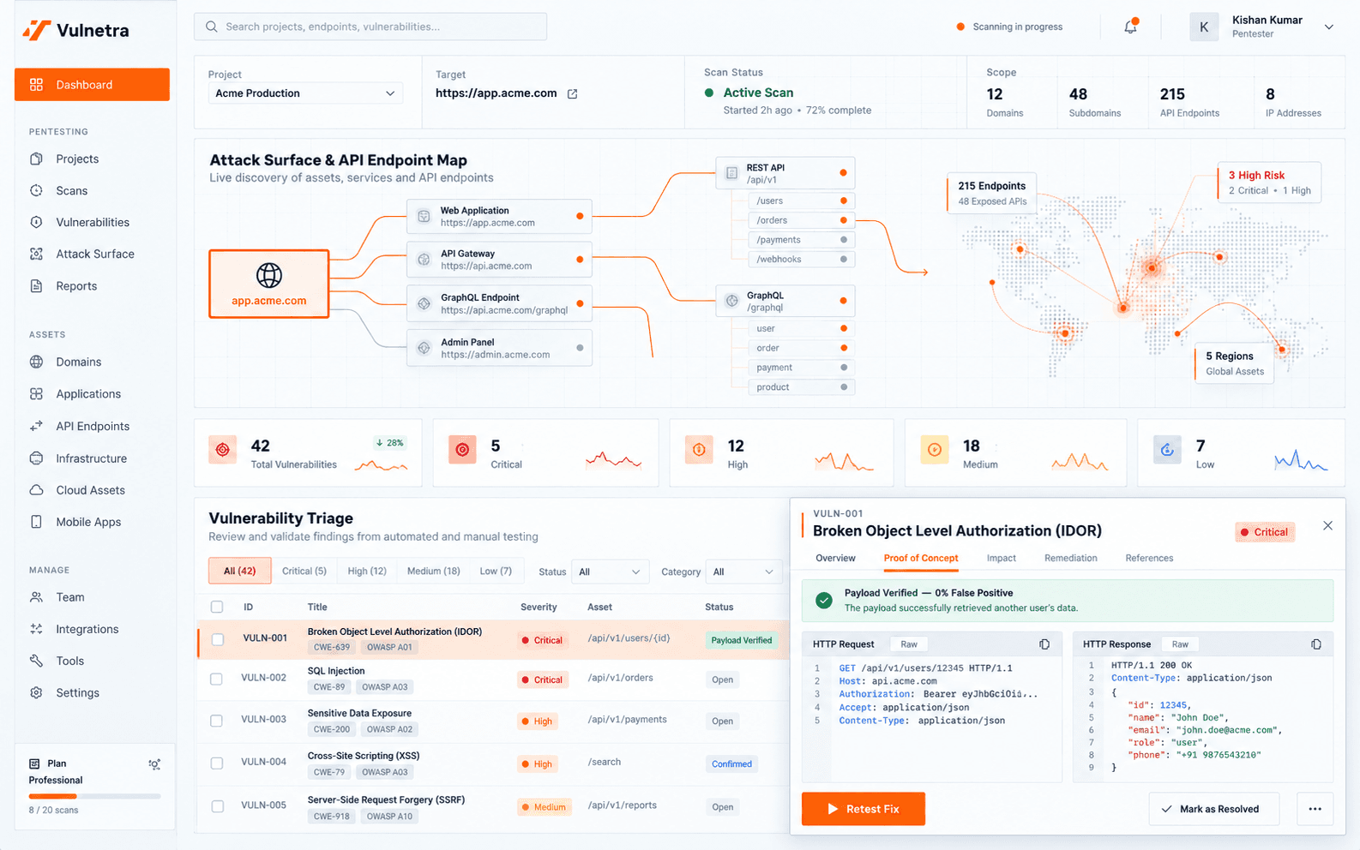Go to Vulnerabilities section

[x=92, y=222]
